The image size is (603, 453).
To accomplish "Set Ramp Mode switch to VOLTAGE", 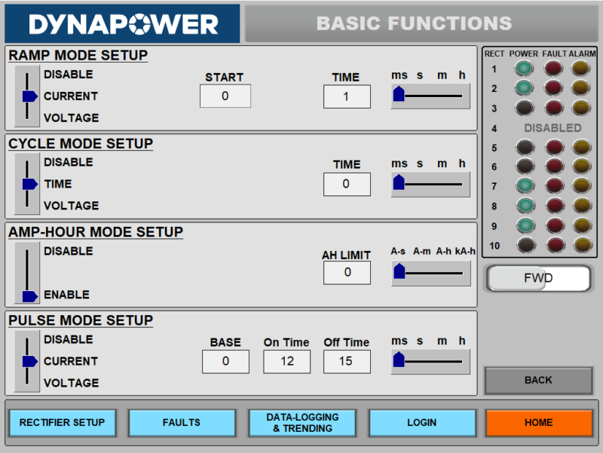I will pos(26,118).
